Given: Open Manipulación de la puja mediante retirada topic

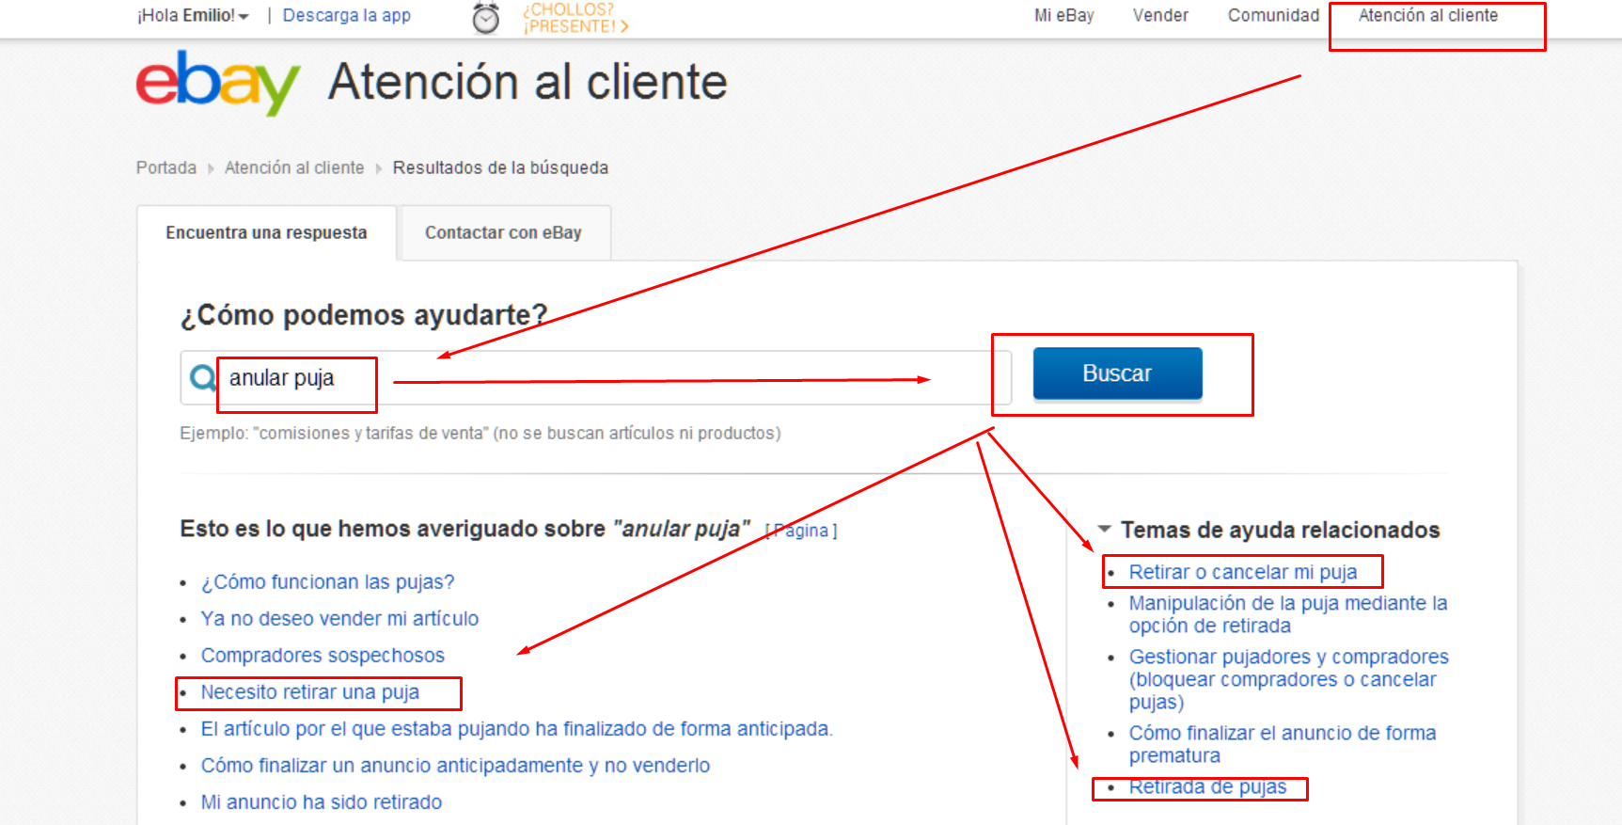Looking at the screenshot, I should [1288, 614].
